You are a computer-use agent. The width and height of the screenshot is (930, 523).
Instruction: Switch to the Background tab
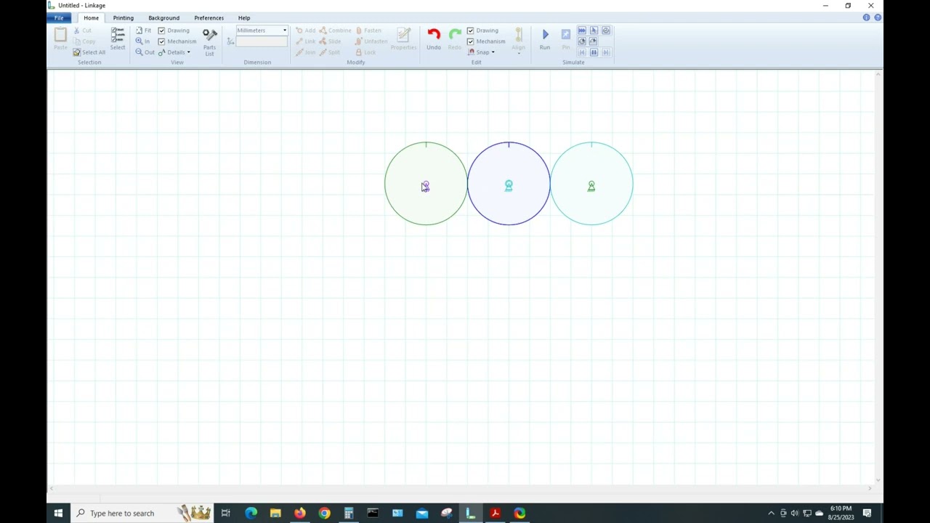(x=163, y=17)
